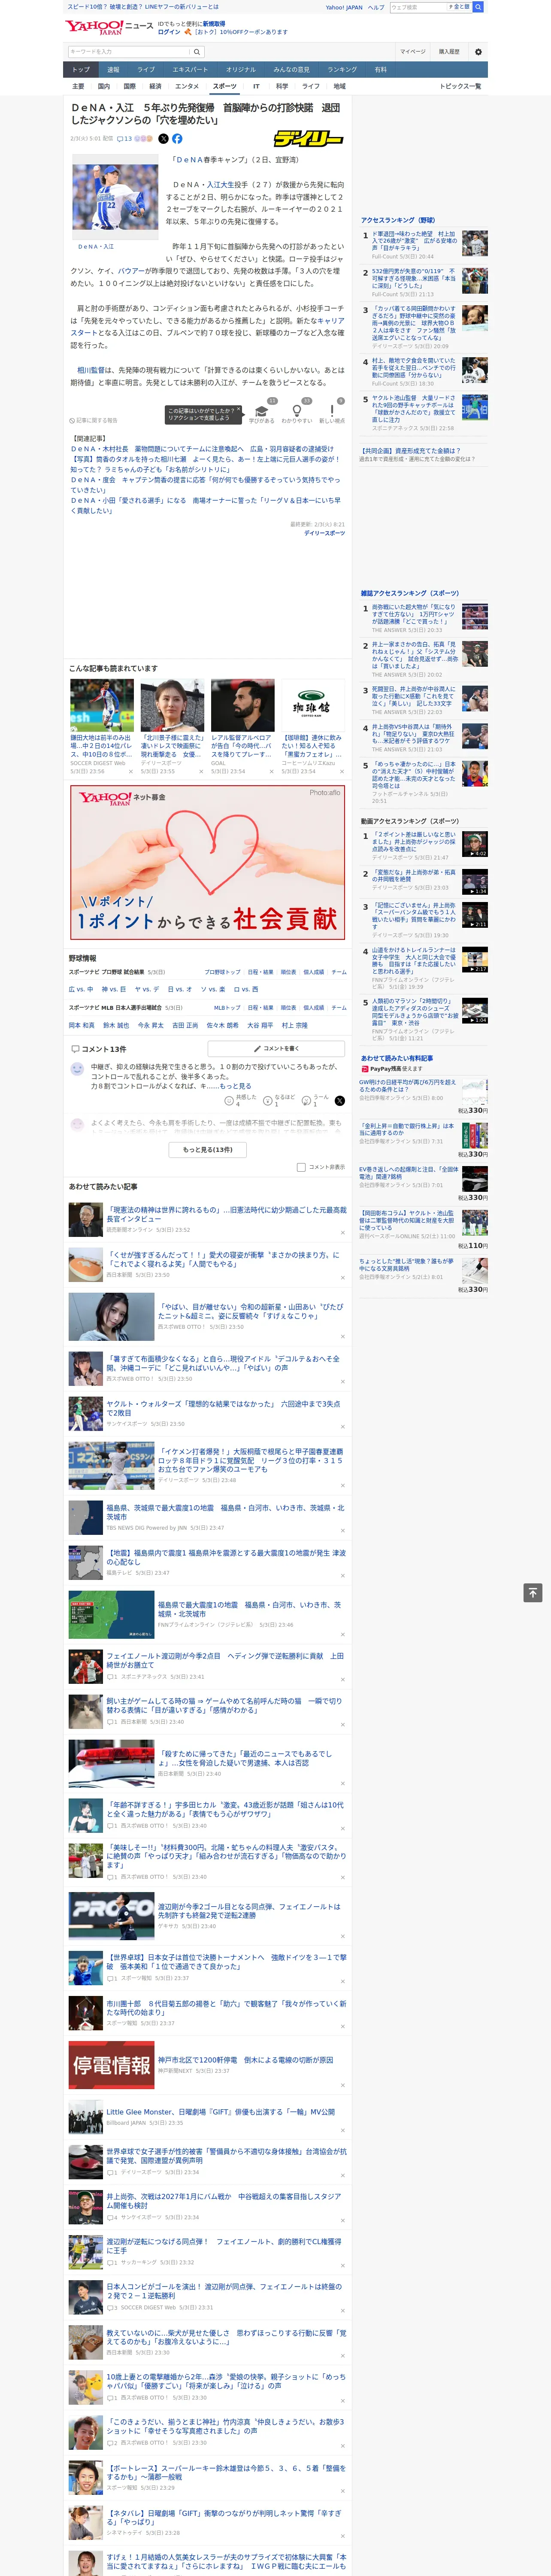This screenshot has height=2576, width=551.
Task: Open the みんなの意見 navigation tab
Action: click(291, 70)
